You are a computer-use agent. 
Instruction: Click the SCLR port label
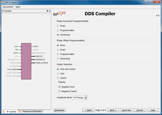click(x=16, y=53)
